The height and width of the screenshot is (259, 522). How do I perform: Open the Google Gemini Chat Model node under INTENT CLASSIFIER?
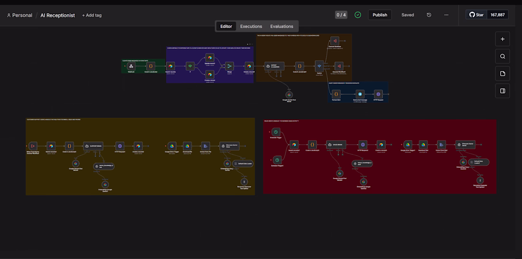[289, 95]
